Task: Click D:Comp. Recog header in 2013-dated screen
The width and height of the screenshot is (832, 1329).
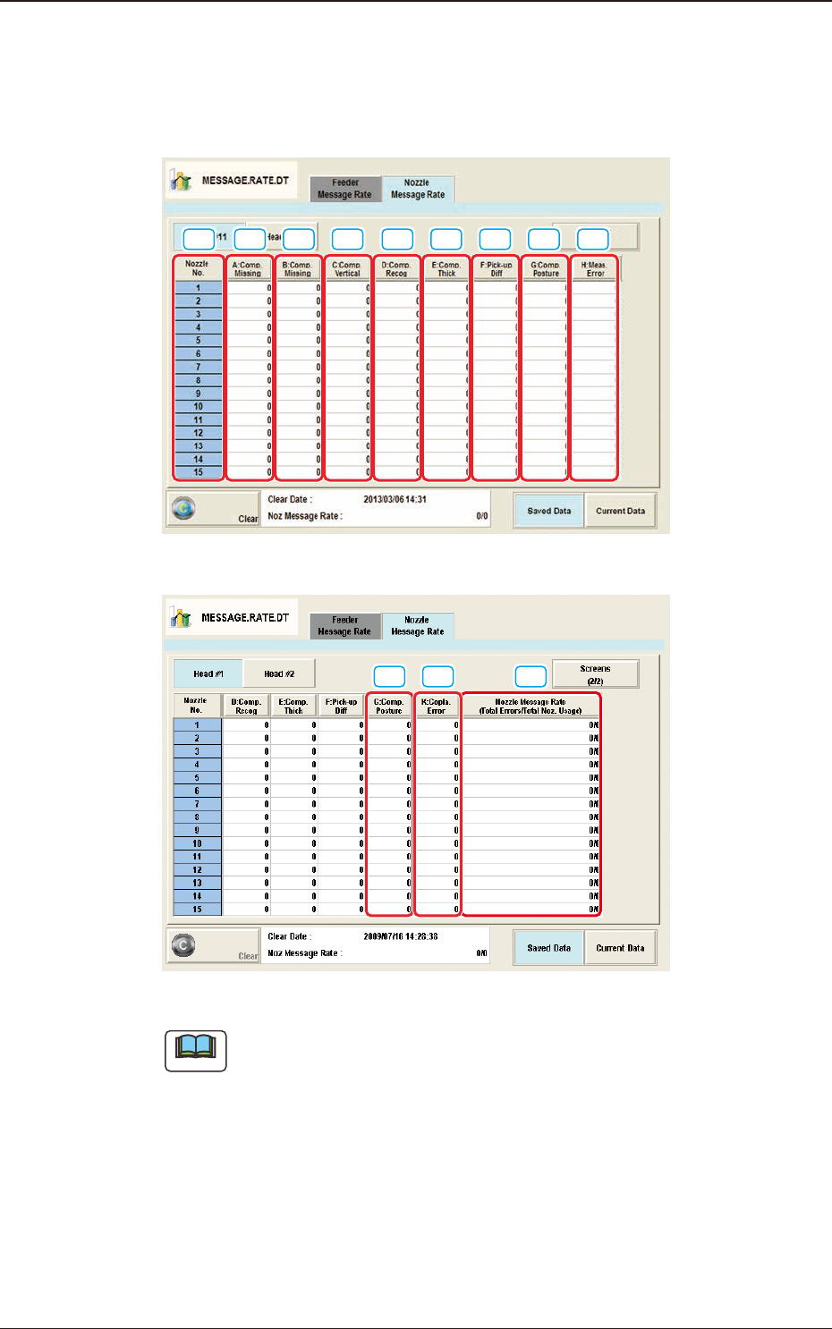Action: coord(396,269)
